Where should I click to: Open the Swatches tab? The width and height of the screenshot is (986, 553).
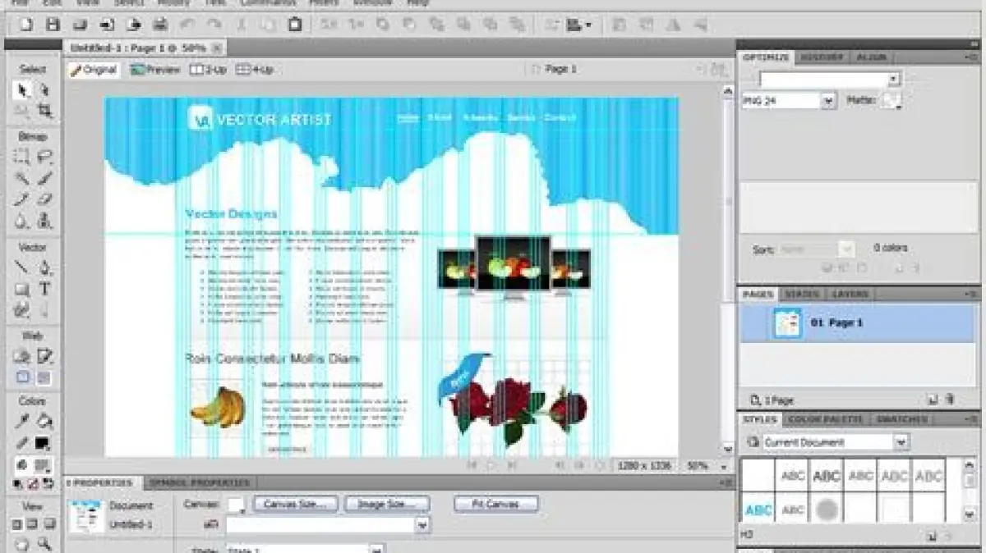coord(901,419)
